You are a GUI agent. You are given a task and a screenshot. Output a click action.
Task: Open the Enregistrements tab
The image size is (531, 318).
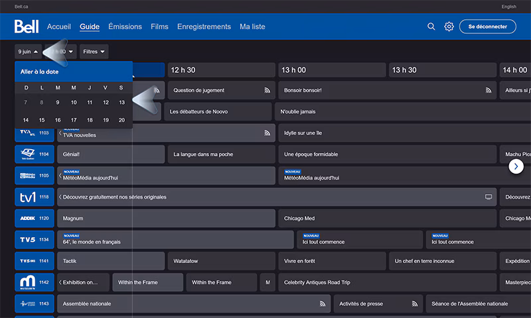click(x=204, y=26)
